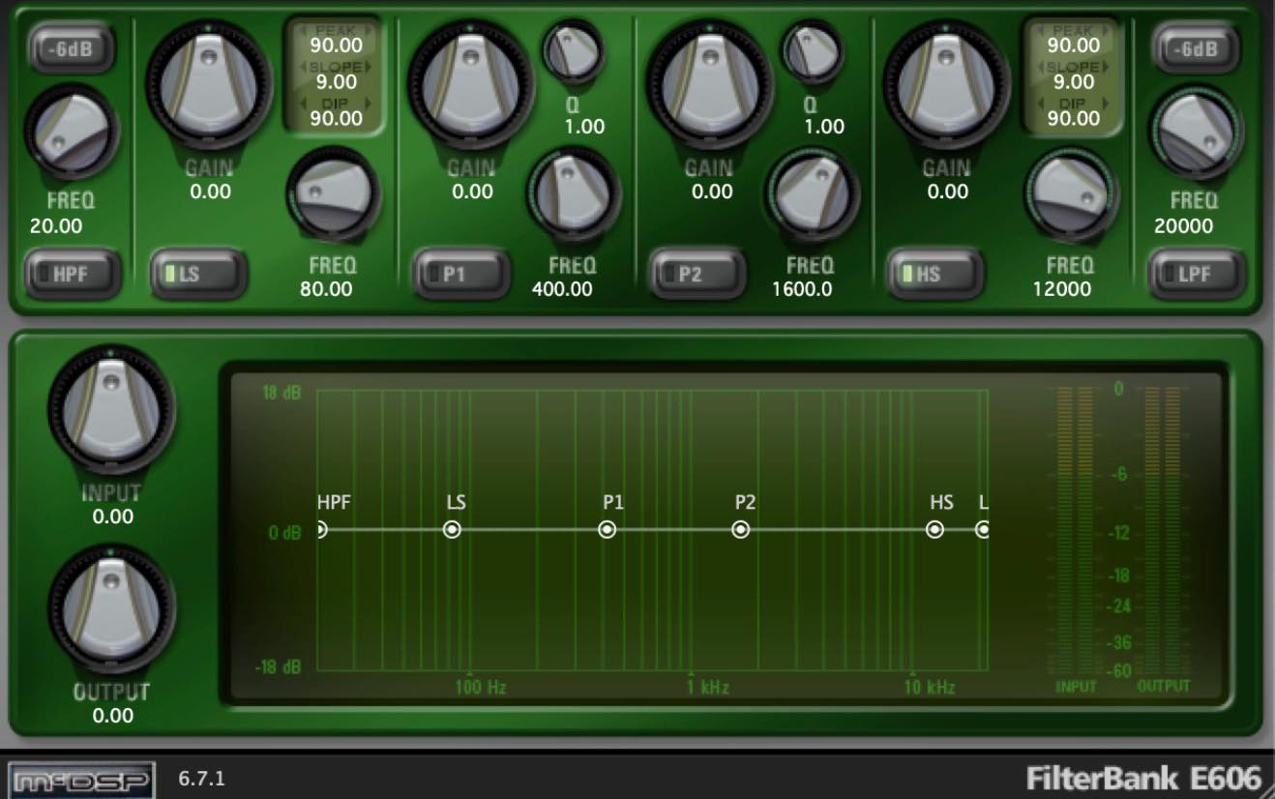Click the HS band Peak value 90.00
Image resolution: width=1275 pixels, height=799 pixels.
click(x=1074, y=44)
